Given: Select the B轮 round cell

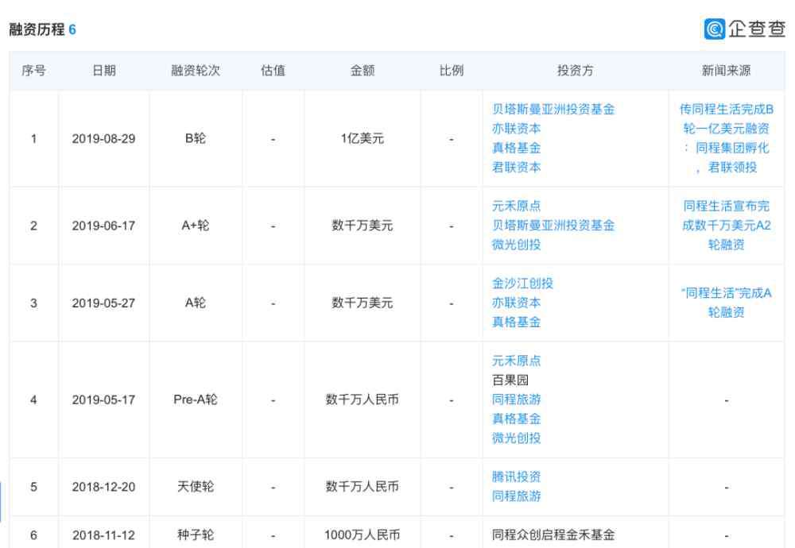Looking at the screenshot, I should (196, 138).
